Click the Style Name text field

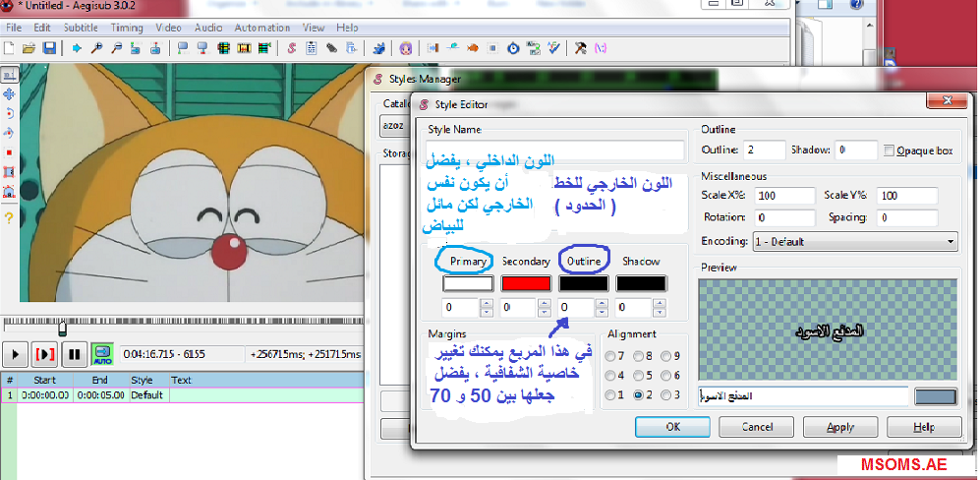pos(555,150)
